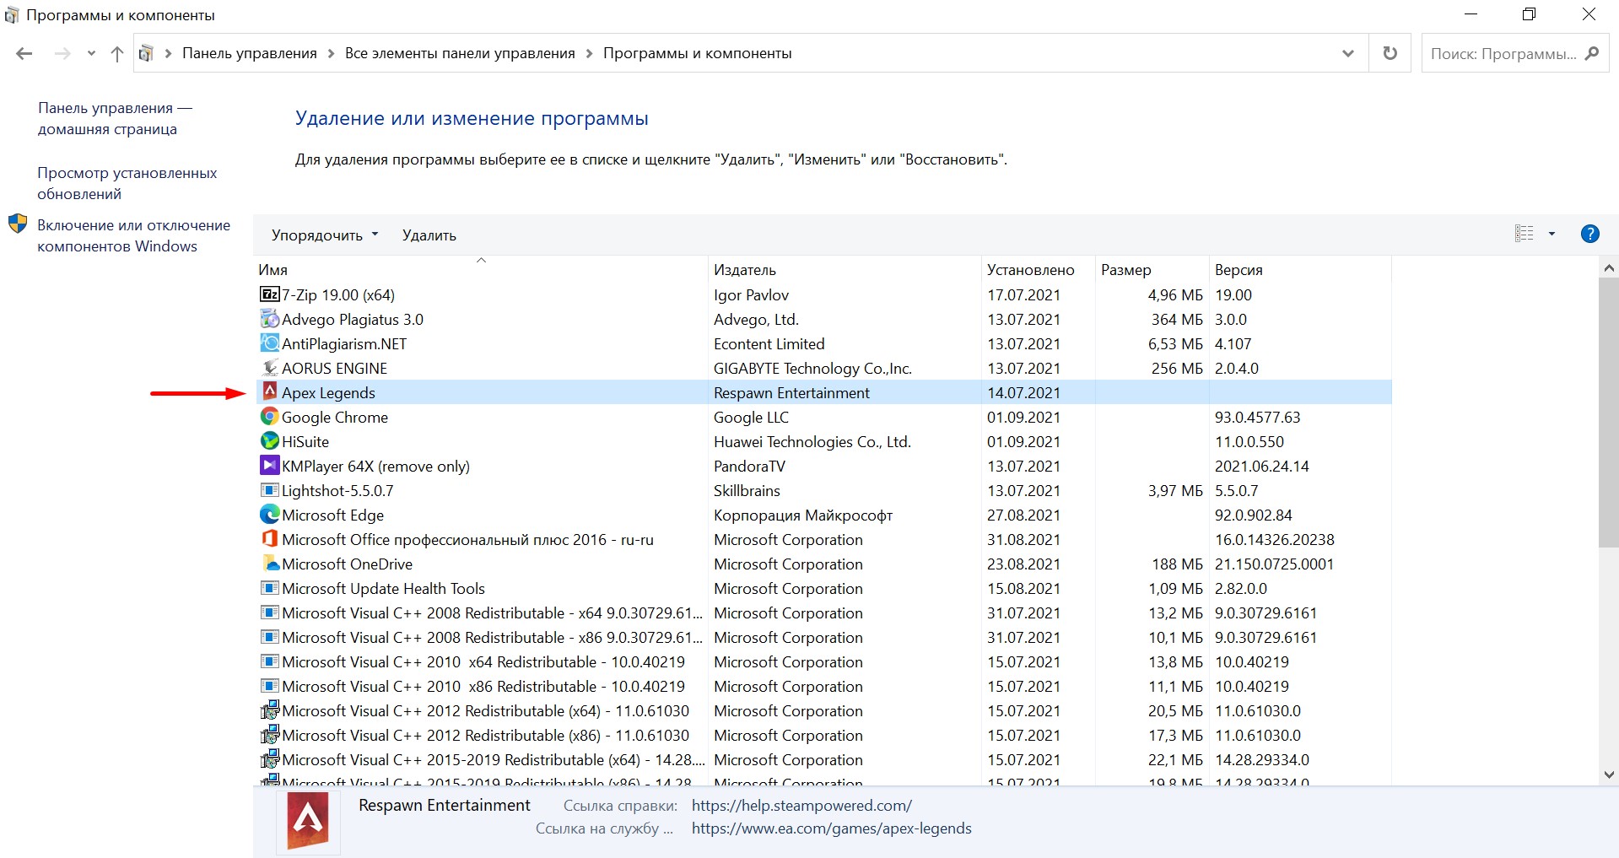Click the Visual C++ 2012 x64 icon
Screen dimensions: 1619x858
(270, 710)
